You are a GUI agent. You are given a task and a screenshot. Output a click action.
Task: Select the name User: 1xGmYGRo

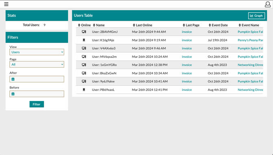pyautogui.click(x=104, y=65)
